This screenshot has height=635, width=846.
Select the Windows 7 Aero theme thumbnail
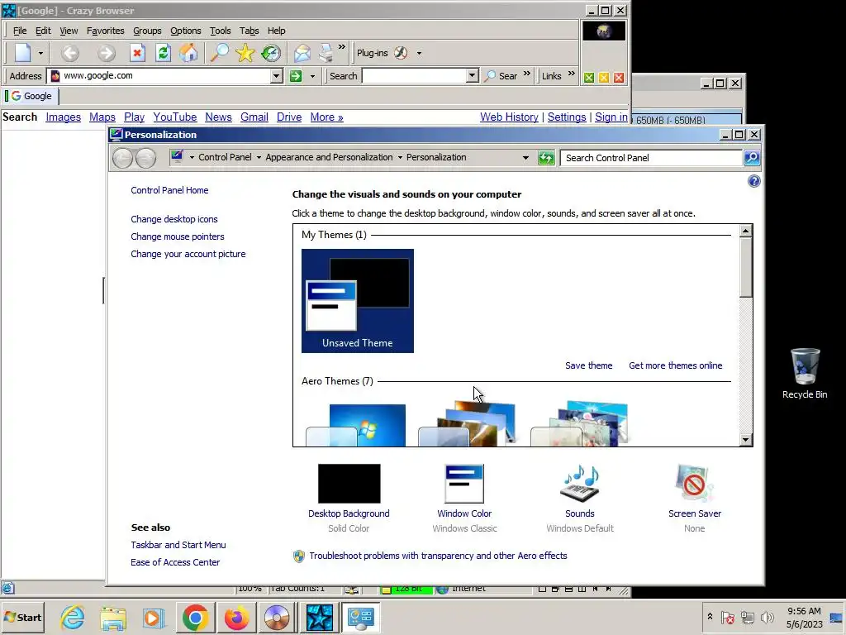(356, 426)
